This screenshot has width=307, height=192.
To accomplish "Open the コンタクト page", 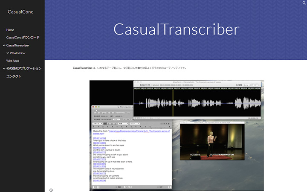I will pyautogui.click(x=14, y=76).
